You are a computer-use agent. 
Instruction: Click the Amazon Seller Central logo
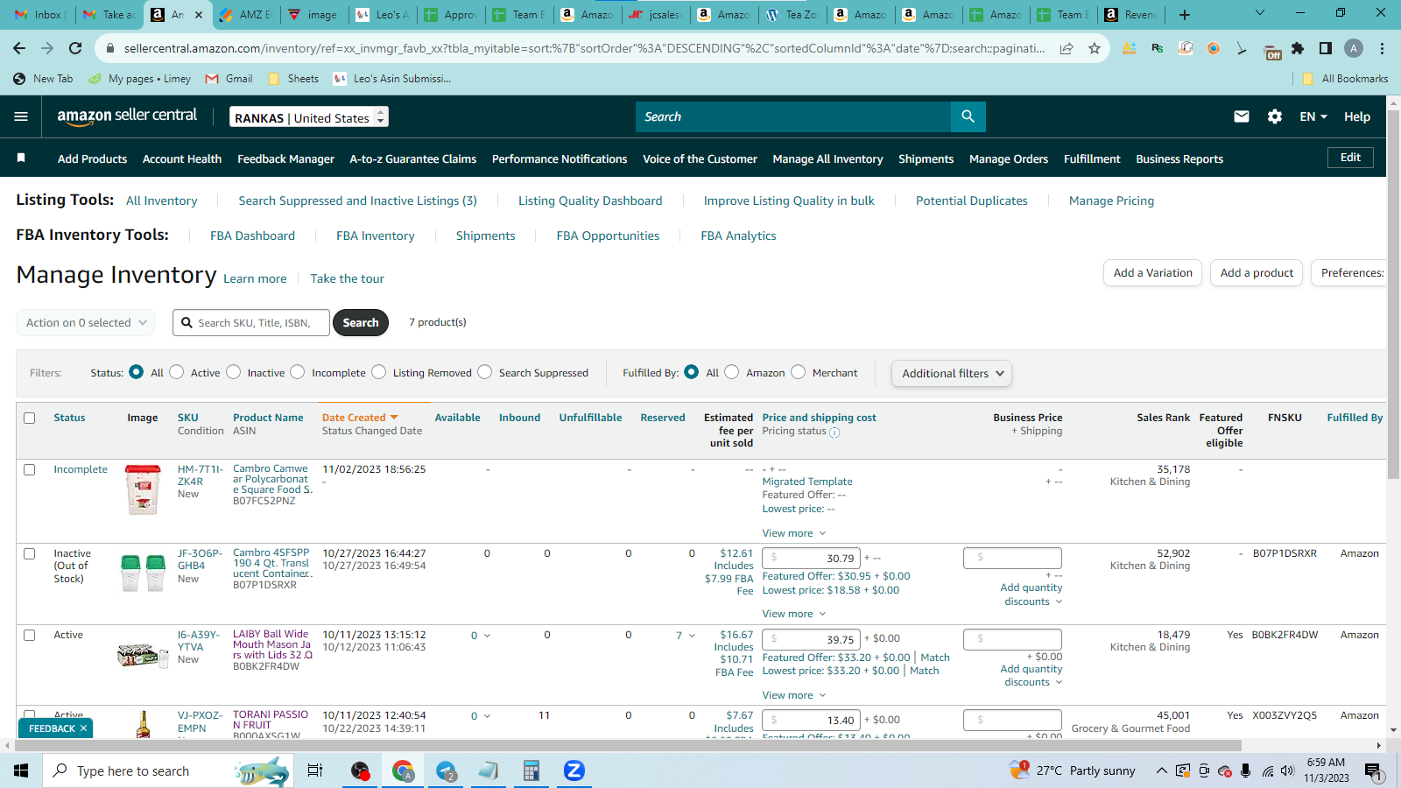tap(127, 116)
